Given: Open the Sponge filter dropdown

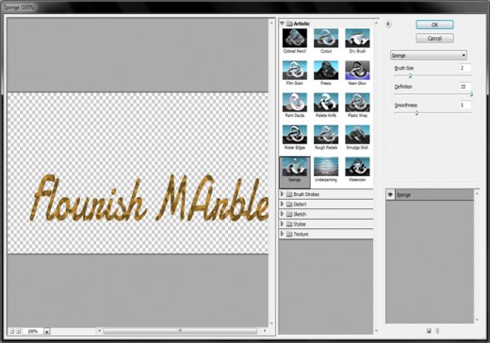Looking at the screenshot, I should point(429,56).
